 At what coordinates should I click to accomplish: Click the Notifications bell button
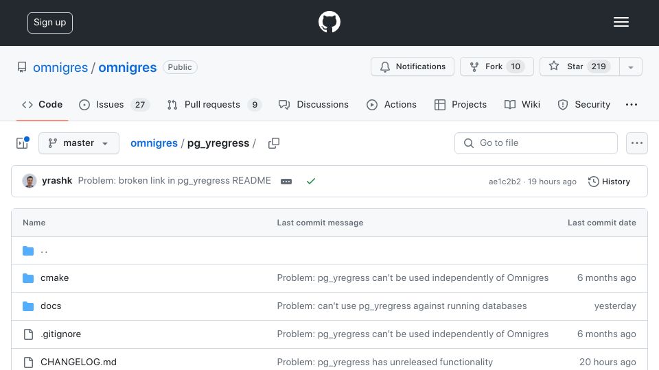(x=413, y=66)
